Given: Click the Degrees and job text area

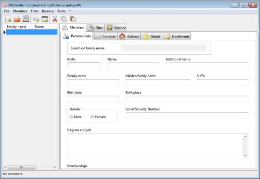Looking at the screenshot, I should pyautogui.click(x=155, y=146).
